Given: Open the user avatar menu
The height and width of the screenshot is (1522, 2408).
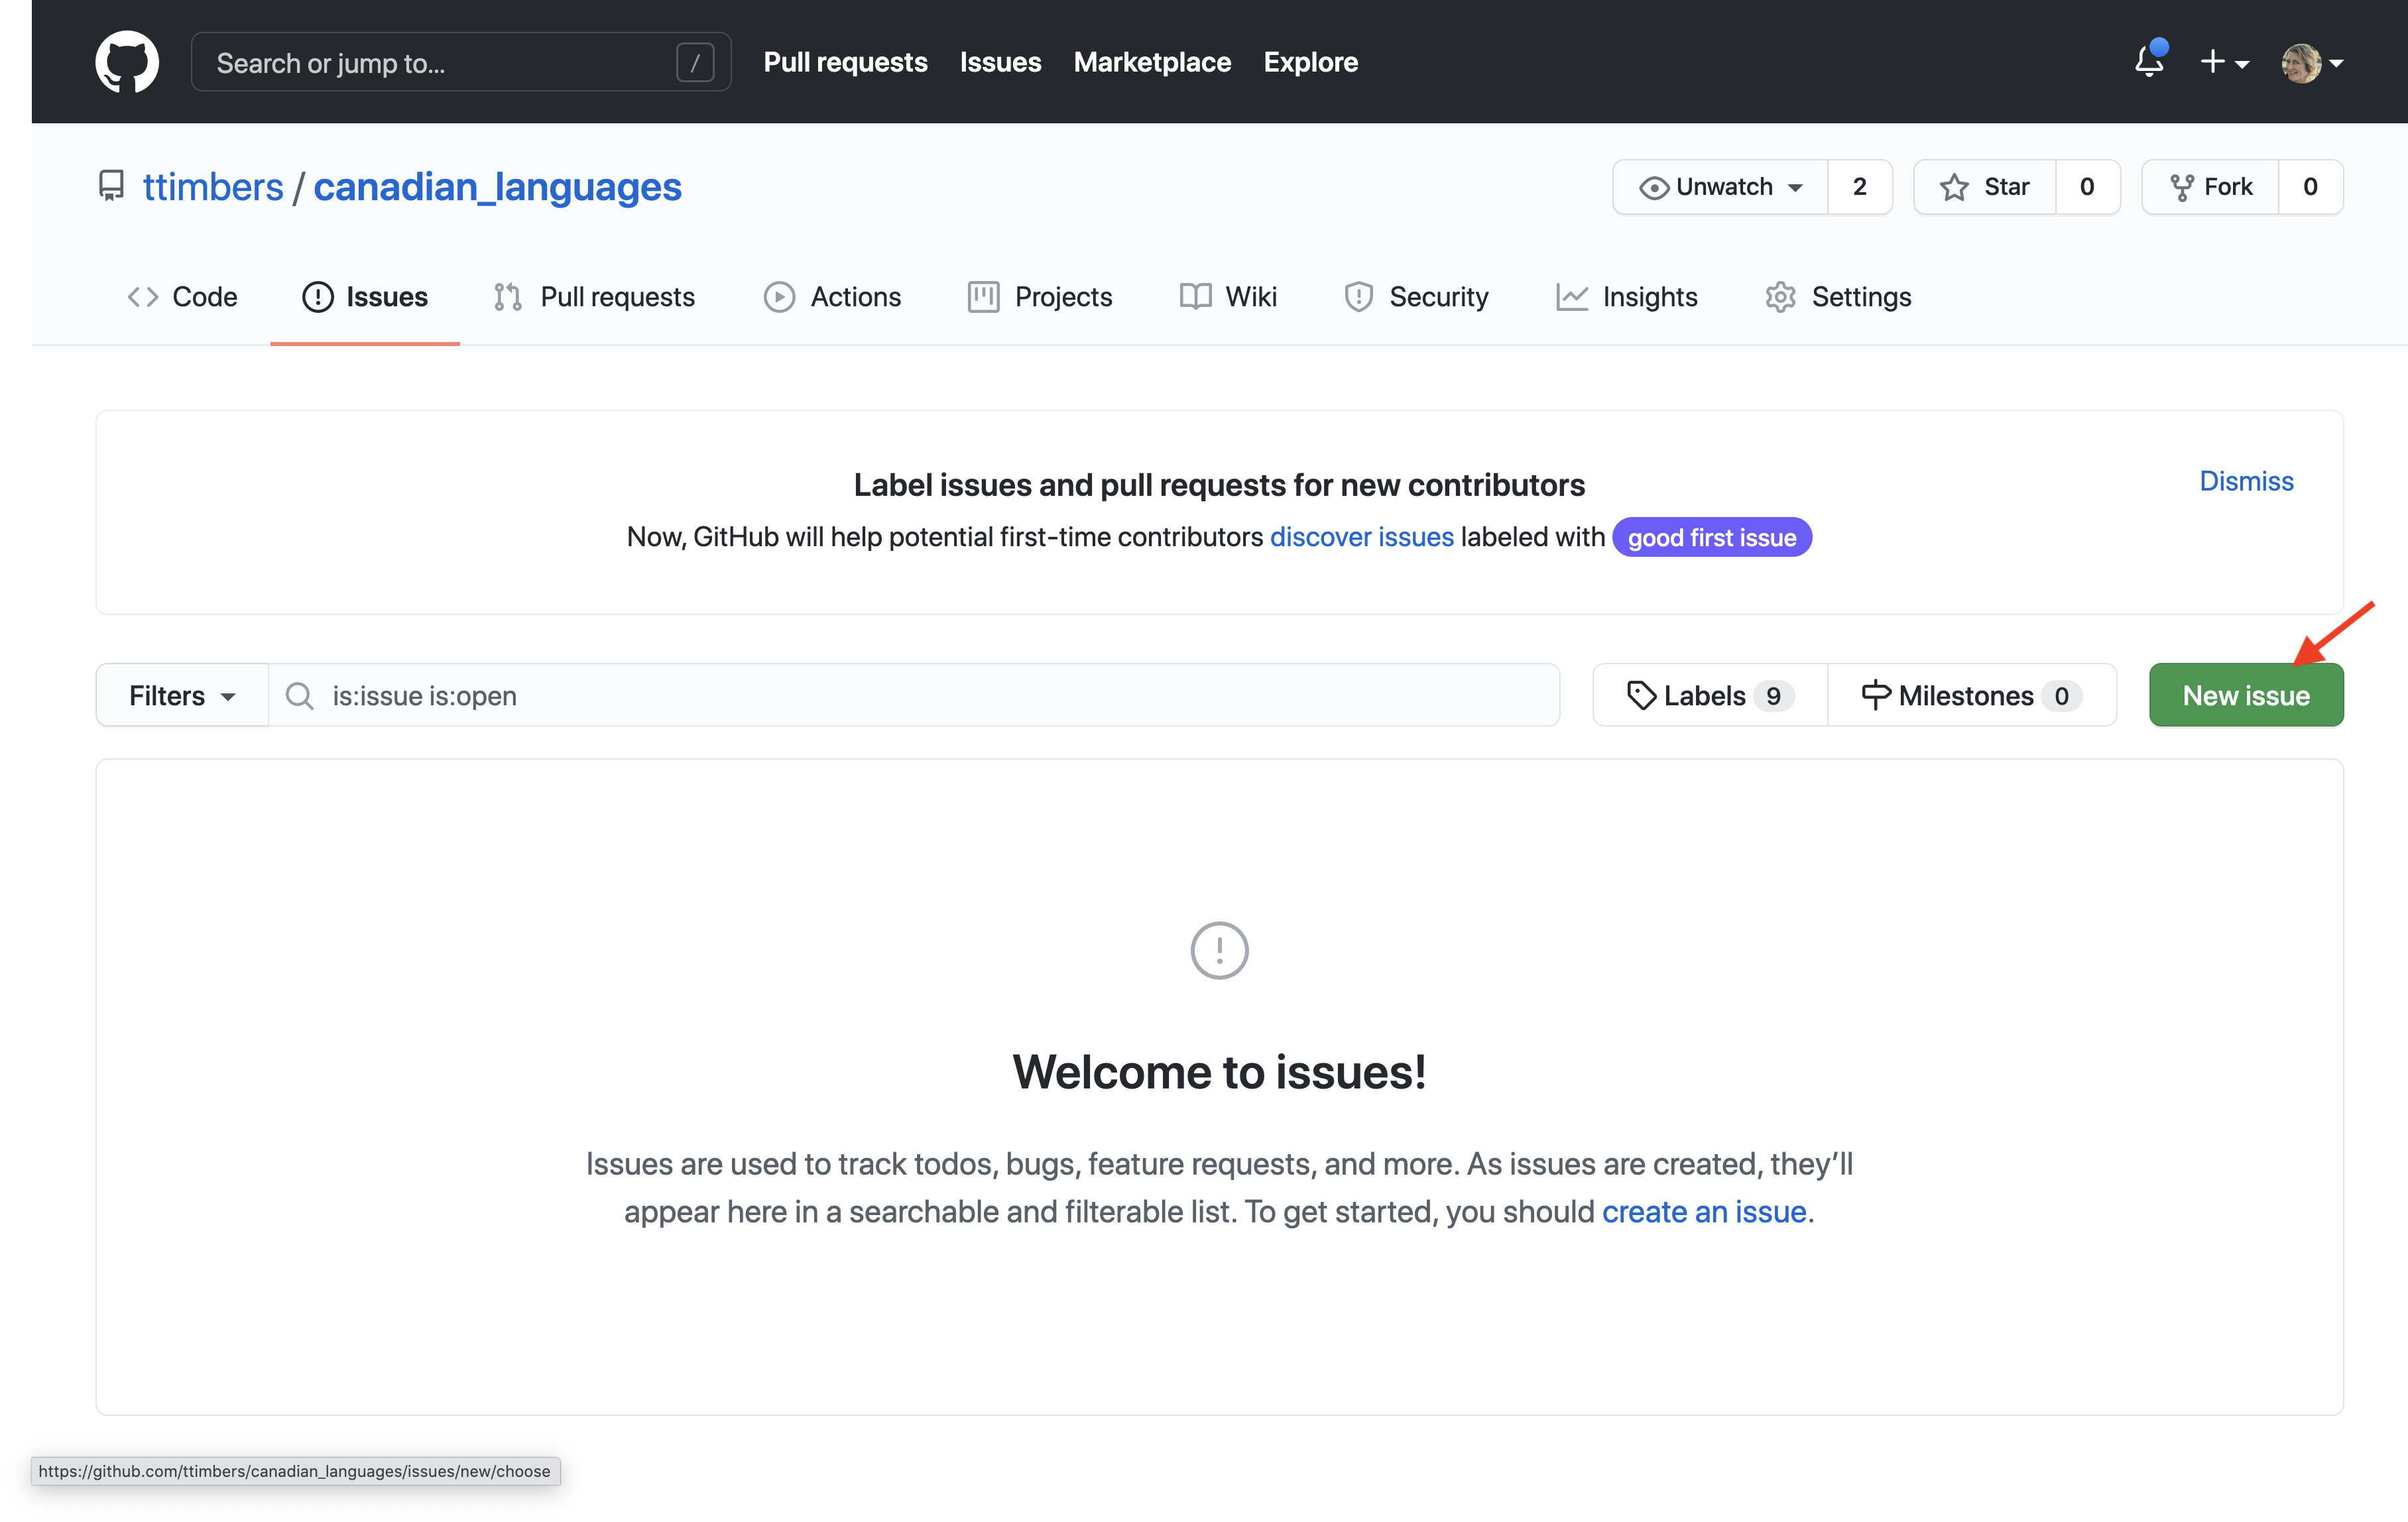Looking at the screenshot, I should (2312, 62).
